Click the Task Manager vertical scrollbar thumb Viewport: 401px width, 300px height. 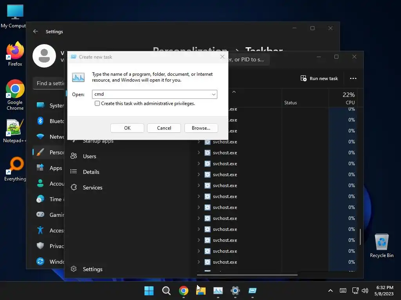point(360,237)
